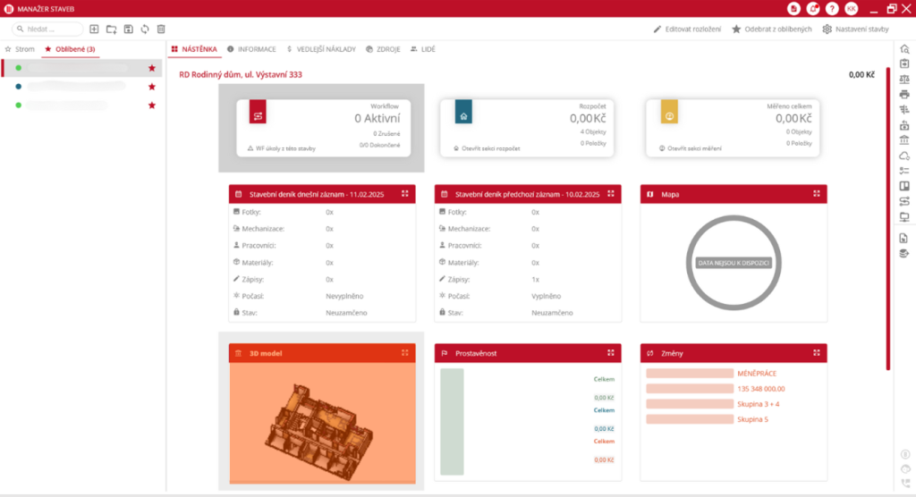Click the Editovat rozložení button
The width and height of the screenshot is (916, 497).
click(687, 29)
